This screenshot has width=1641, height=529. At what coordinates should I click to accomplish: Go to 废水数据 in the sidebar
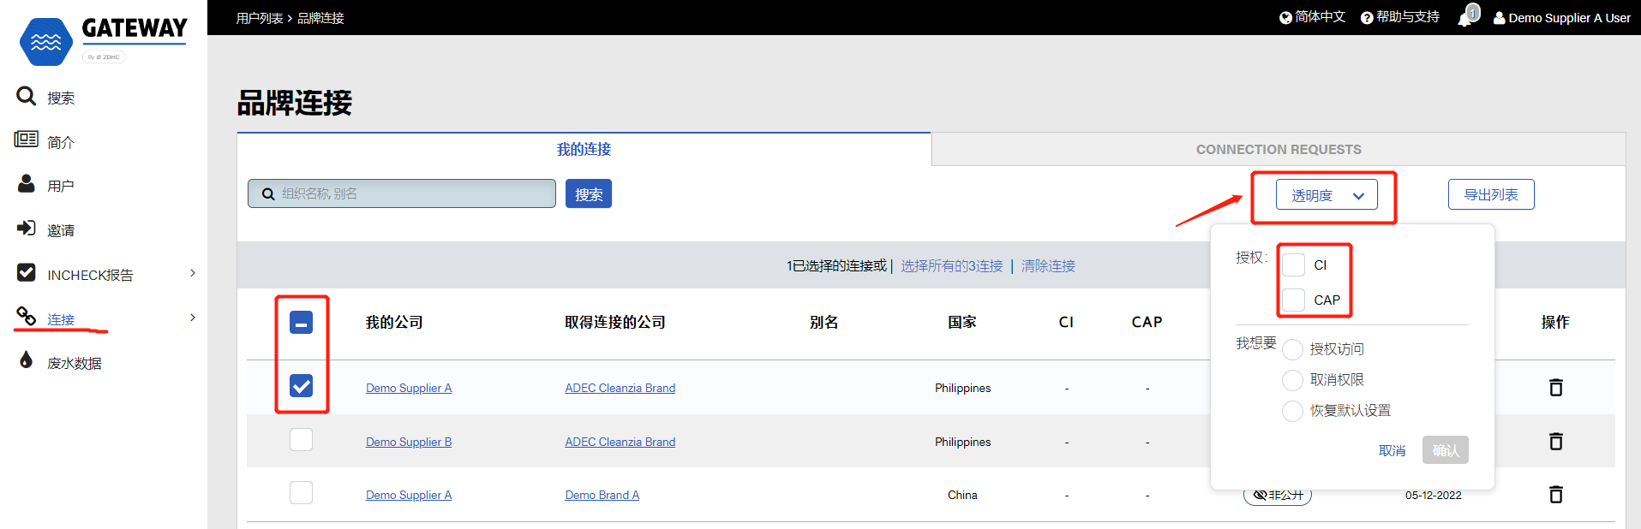(75, 363)
